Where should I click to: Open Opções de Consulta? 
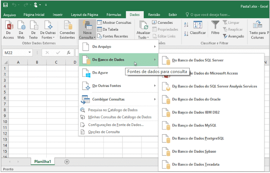tap(119, 132)
